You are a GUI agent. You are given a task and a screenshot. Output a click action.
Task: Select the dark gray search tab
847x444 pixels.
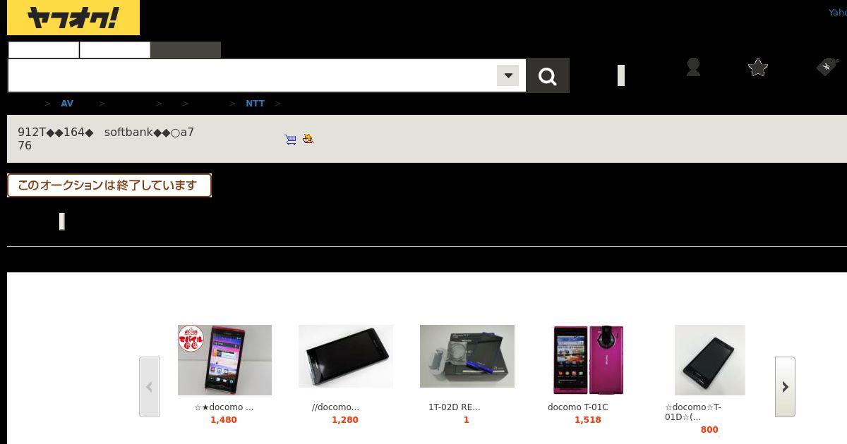[186, 50]
